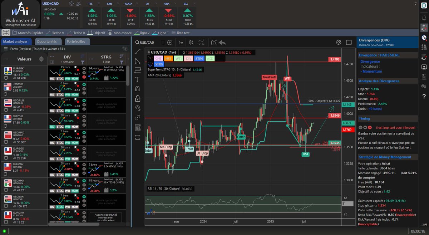
Task: Undo the last chart action arrow
Action: [222, 42]
